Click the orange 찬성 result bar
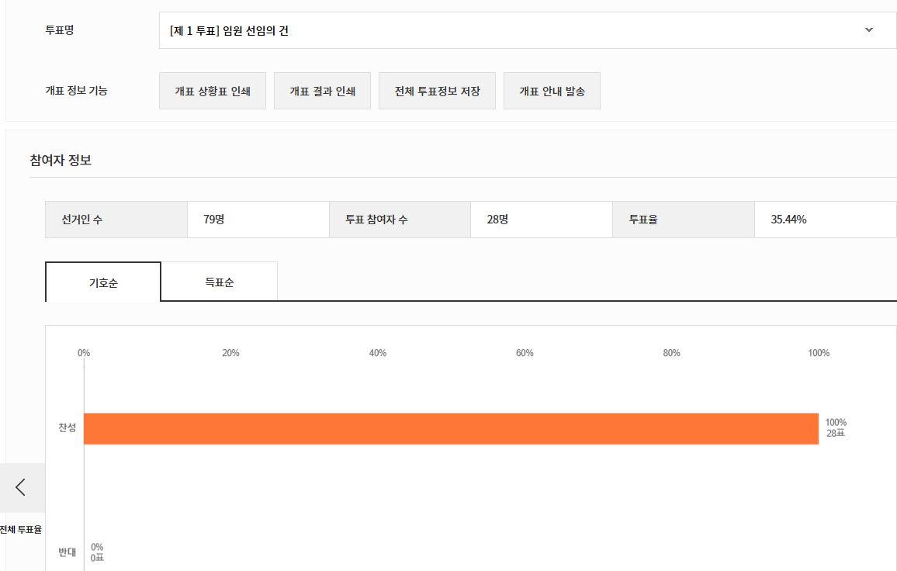Image resolution: width=897 pixels, height=571 pixels. (x=450, y=428)
